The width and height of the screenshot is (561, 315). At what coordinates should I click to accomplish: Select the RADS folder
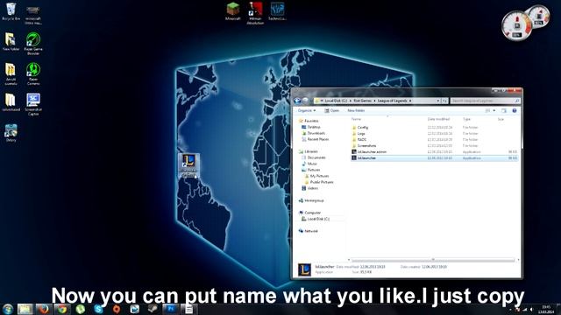pyautogui.click(x=362, y=140)
